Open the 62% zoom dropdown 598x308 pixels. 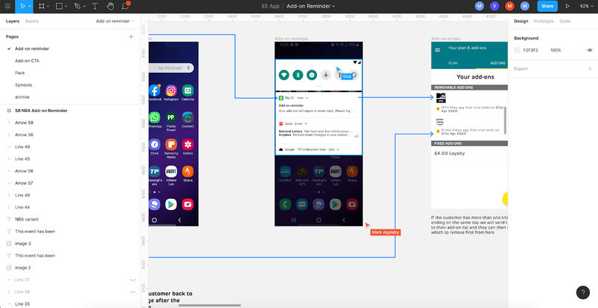coord(586,6)
